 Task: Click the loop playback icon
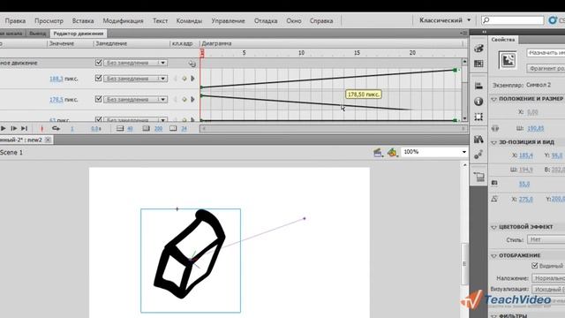[56, 128]
